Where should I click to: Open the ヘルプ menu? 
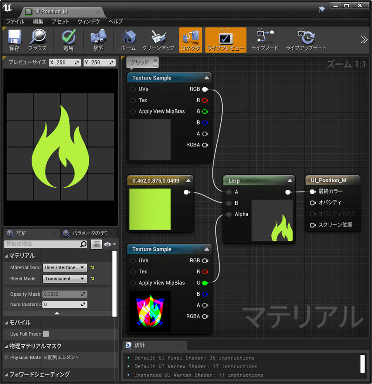(x=116, y=21)
